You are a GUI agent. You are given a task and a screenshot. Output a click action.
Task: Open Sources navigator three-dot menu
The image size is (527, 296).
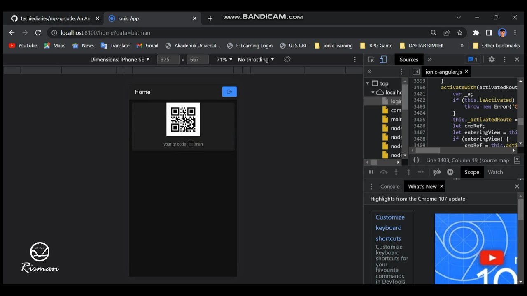coord(401,72)
